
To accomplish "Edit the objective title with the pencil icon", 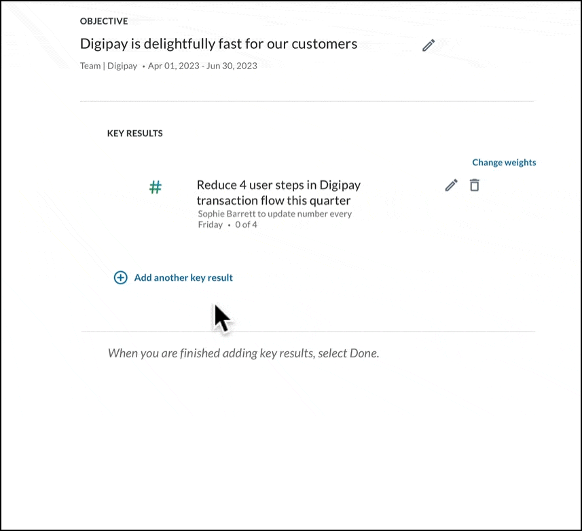I will [429, 45].
